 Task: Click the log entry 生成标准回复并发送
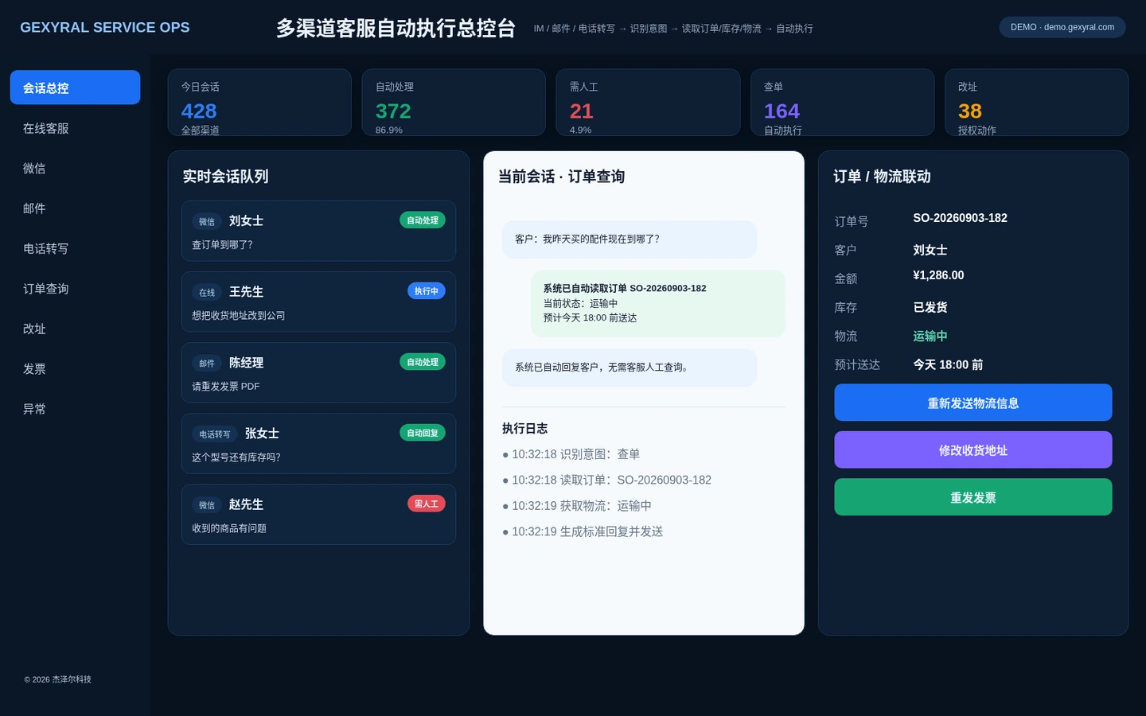tap(583, 531)
